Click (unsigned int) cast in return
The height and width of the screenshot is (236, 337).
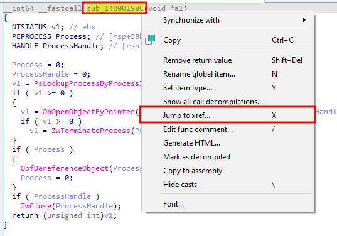[73, 215]
